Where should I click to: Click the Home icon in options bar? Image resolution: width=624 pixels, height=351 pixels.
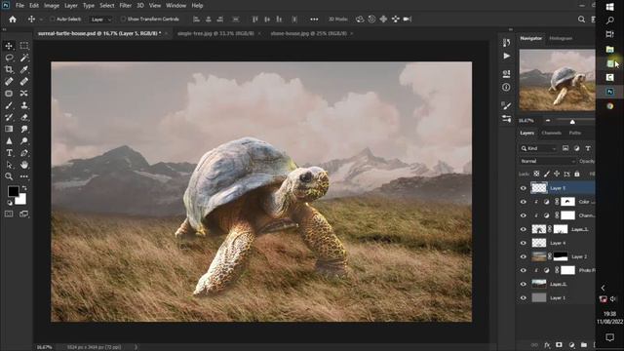point(13,19)
